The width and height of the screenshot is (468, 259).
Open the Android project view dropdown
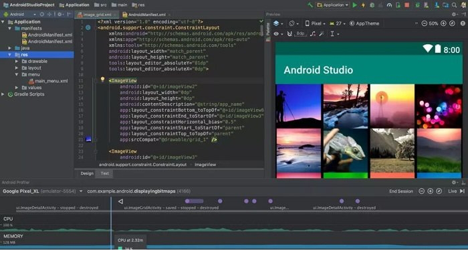coord(19,14)
